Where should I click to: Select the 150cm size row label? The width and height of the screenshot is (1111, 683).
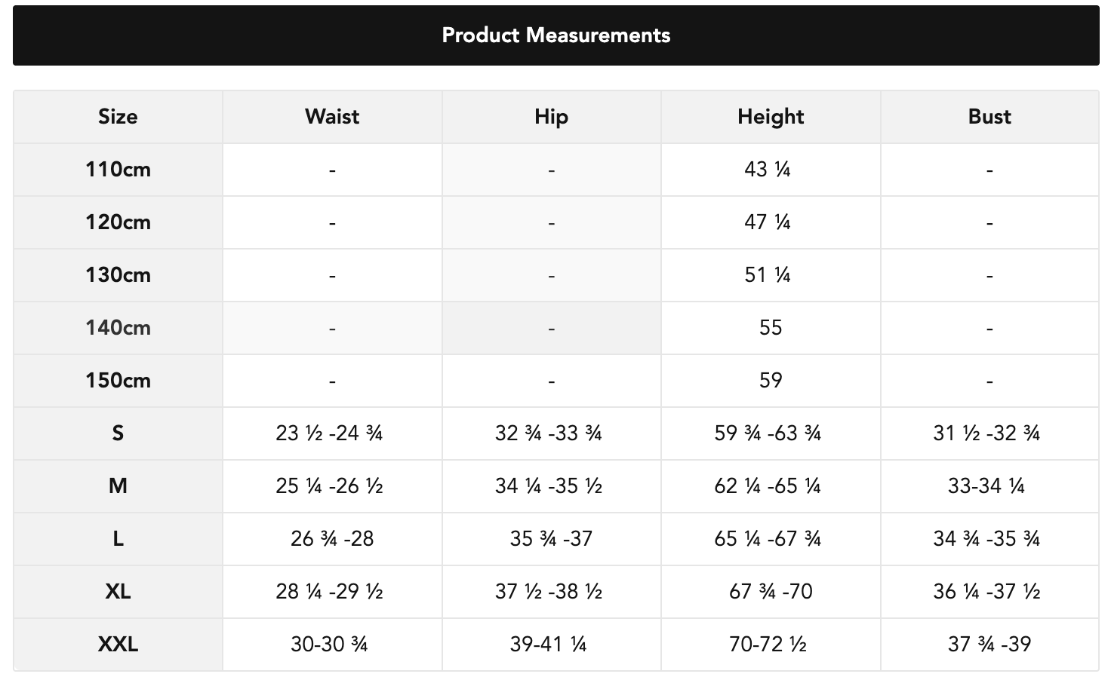tap(118, 381)
